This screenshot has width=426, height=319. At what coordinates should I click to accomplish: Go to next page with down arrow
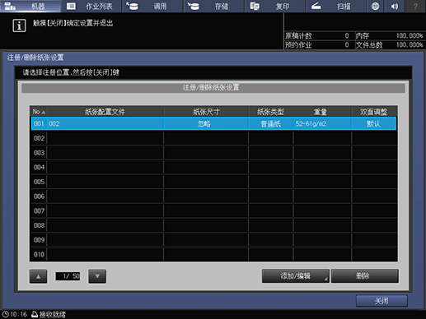[x=97, y=276]
